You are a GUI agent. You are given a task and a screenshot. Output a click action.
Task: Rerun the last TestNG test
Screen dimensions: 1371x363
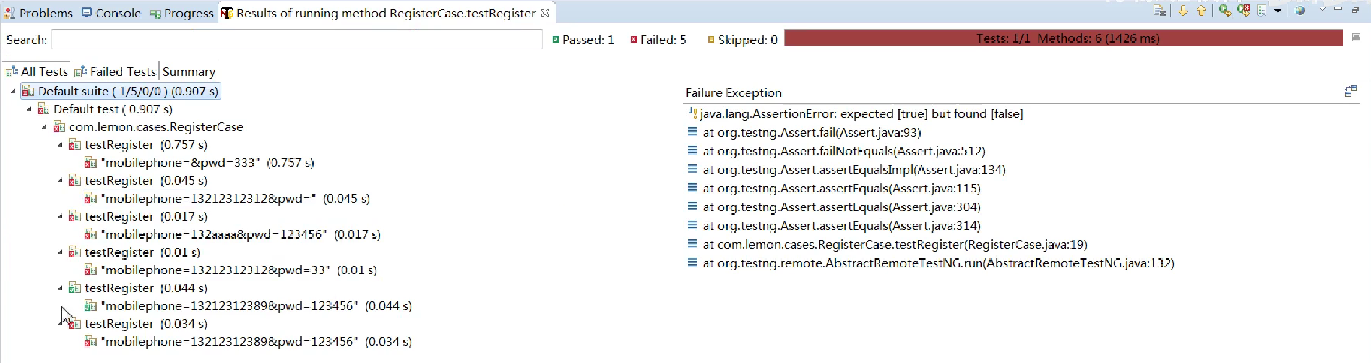pos(1225,11)
